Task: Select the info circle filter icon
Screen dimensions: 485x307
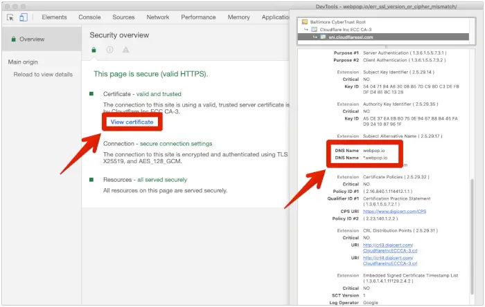Action: [x=109, y=50]
